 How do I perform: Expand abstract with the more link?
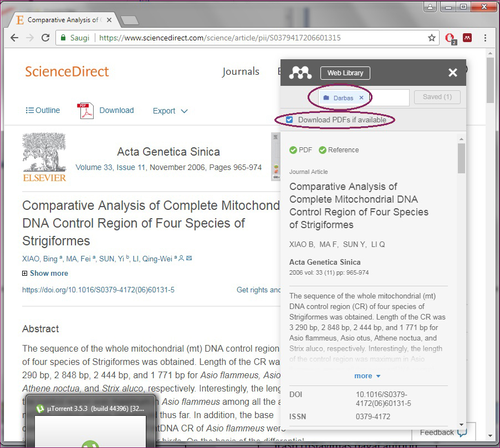pyautogui.click(x=368, y=376)
